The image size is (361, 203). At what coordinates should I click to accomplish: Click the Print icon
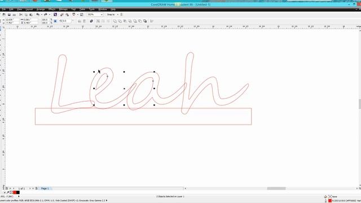pos(14,15)
